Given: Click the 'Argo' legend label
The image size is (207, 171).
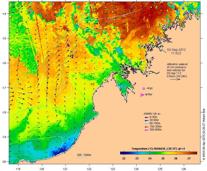Looking at the screenshot, I should coord(150,88).
